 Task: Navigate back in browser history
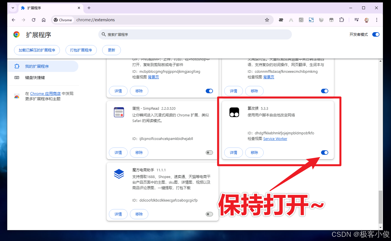13,20
